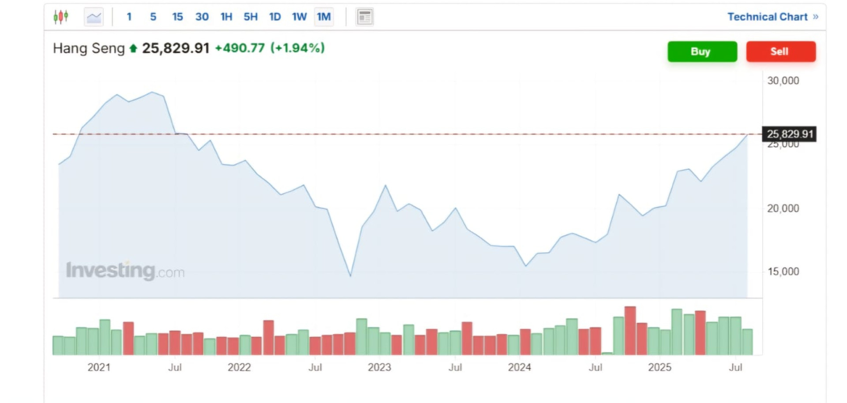847x403 pixels.
Task: Open the Technical Chart link
Action: (x=767, y=17)
